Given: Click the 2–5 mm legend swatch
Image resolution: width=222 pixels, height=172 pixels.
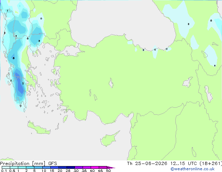Looking at the screenshot, I should pos(30,167).
